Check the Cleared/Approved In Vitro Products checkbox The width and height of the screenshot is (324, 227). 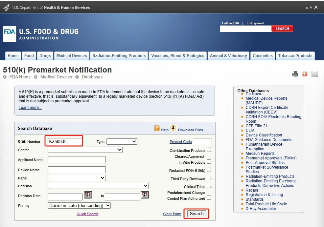209,162
